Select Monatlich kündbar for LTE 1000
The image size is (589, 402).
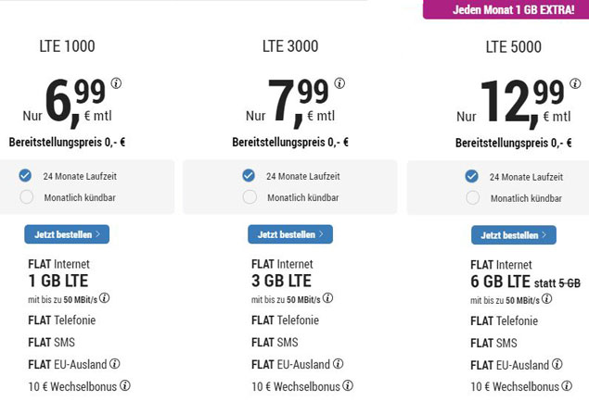[x=26, y=196]
